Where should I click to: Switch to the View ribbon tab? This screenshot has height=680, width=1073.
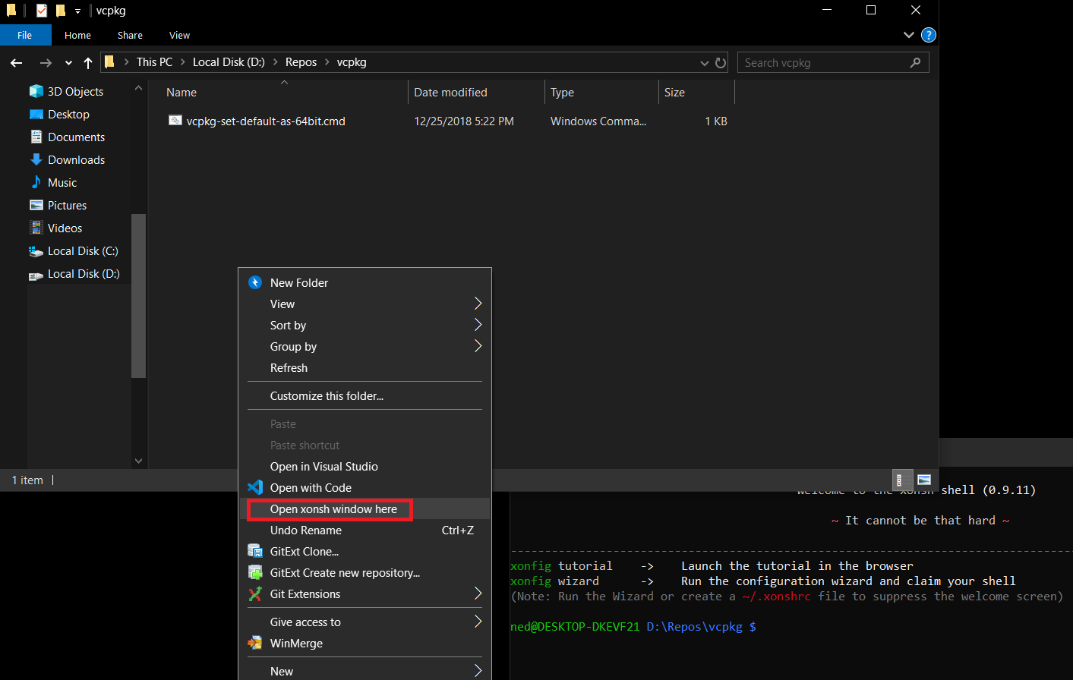(179, 35)
